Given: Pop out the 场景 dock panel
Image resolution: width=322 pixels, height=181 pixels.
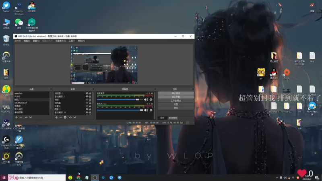Looking at the screenshot, I should (51, 89).
